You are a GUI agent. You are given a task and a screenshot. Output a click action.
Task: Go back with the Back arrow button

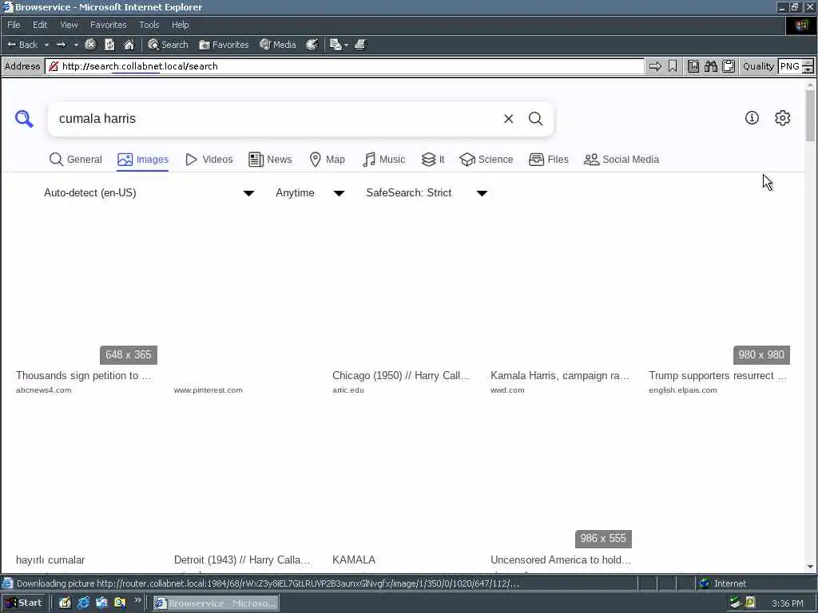tap(22, 45)
